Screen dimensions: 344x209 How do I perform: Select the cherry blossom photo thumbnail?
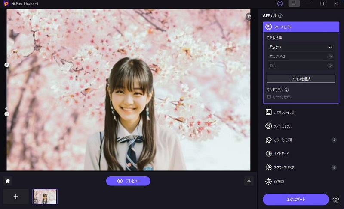[45, 197]
